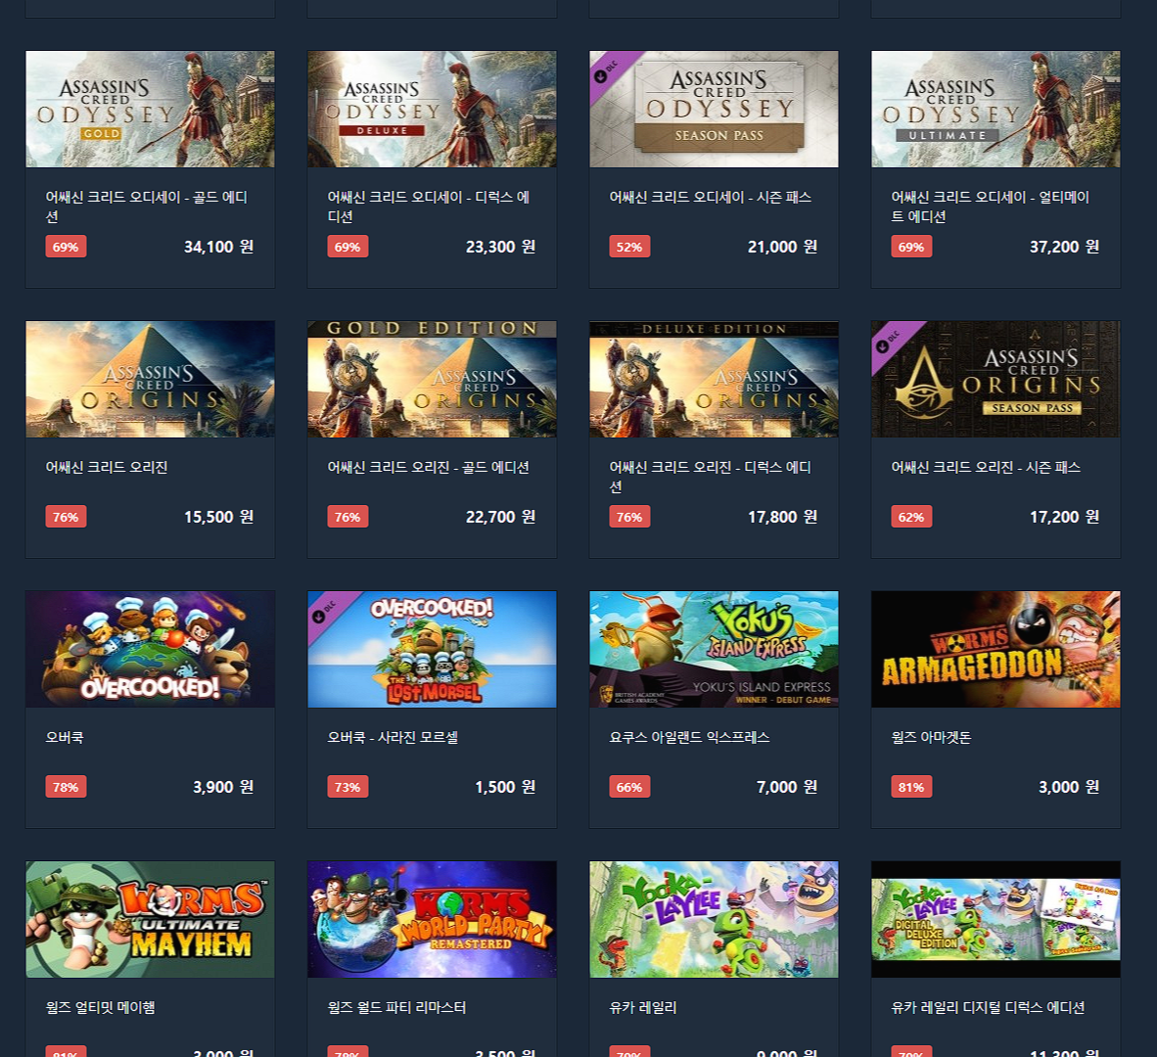Image resolution: width=1157 pixels, height=1057 pixels.
Task: Click the 37,200 원 price on Odyssey Ultimate
Action: (x=1064, y=247)
